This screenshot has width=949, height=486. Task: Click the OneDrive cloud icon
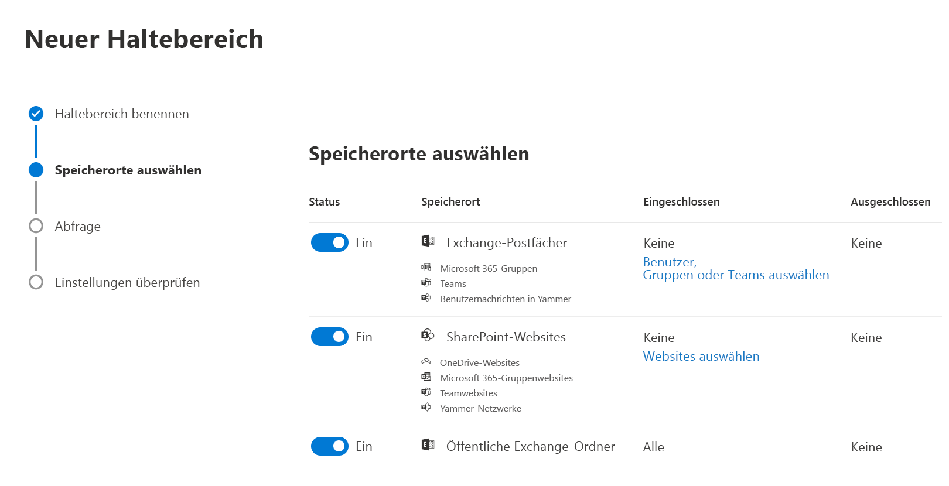[426, 361]
